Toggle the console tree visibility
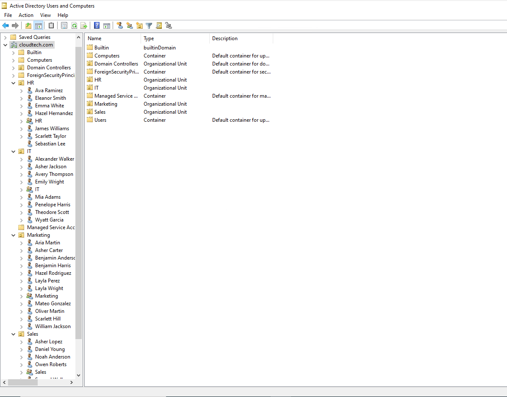The height and width of the screenshot is (397, 507). pyautogui.click(x=39, y=25)
